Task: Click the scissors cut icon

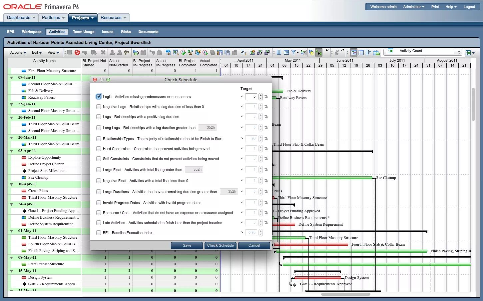Action: (x=337, y=52)
